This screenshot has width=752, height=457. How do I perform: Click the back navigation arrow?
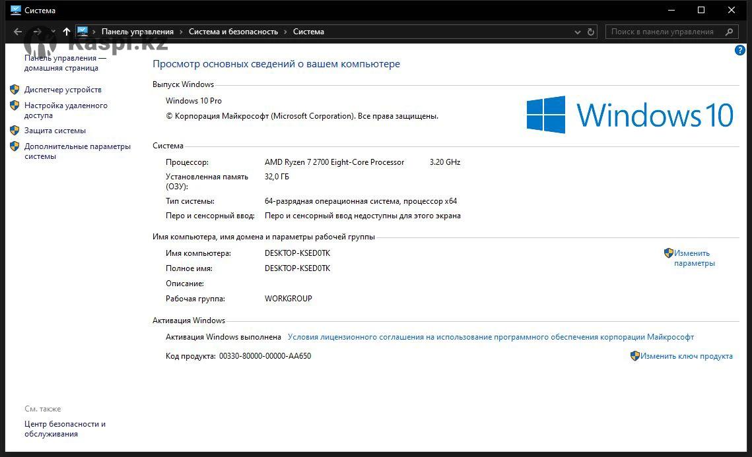tap(18, 32)
